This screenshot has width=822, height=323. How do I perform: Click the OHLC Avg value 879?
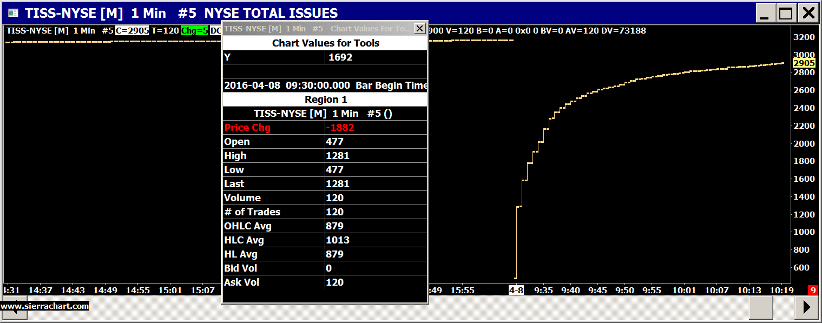point(334,226)
